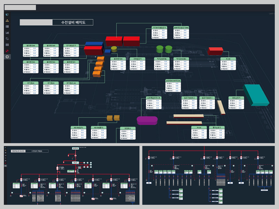Open the 수전설비 계통도 tab
The width and height of the screenshot is (279, 209).
coord(37,150)
